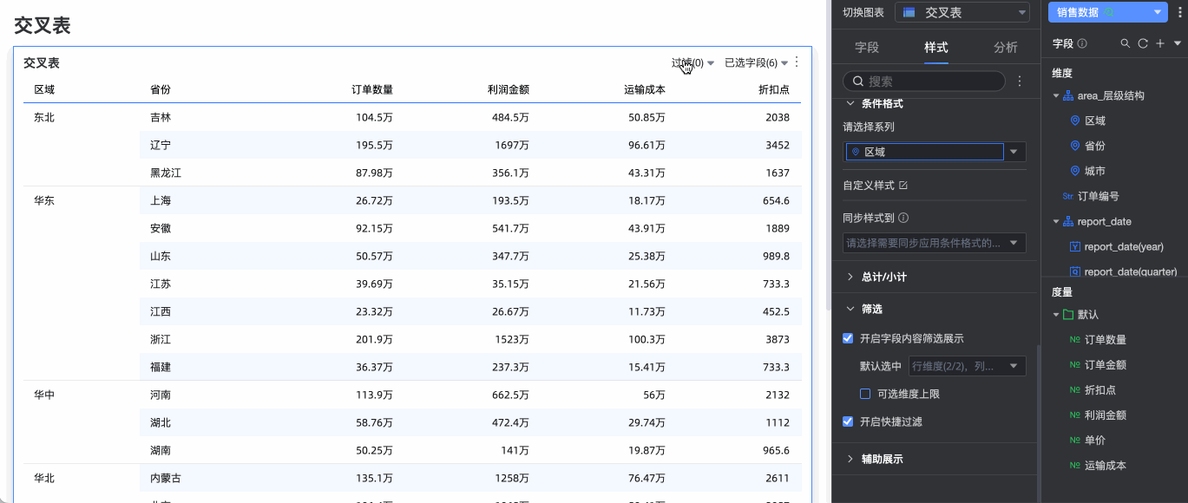The width and height of the screenshot is (1188, 503).
Task: Click the 运输成本 column header in table
Action: point(645,89)
